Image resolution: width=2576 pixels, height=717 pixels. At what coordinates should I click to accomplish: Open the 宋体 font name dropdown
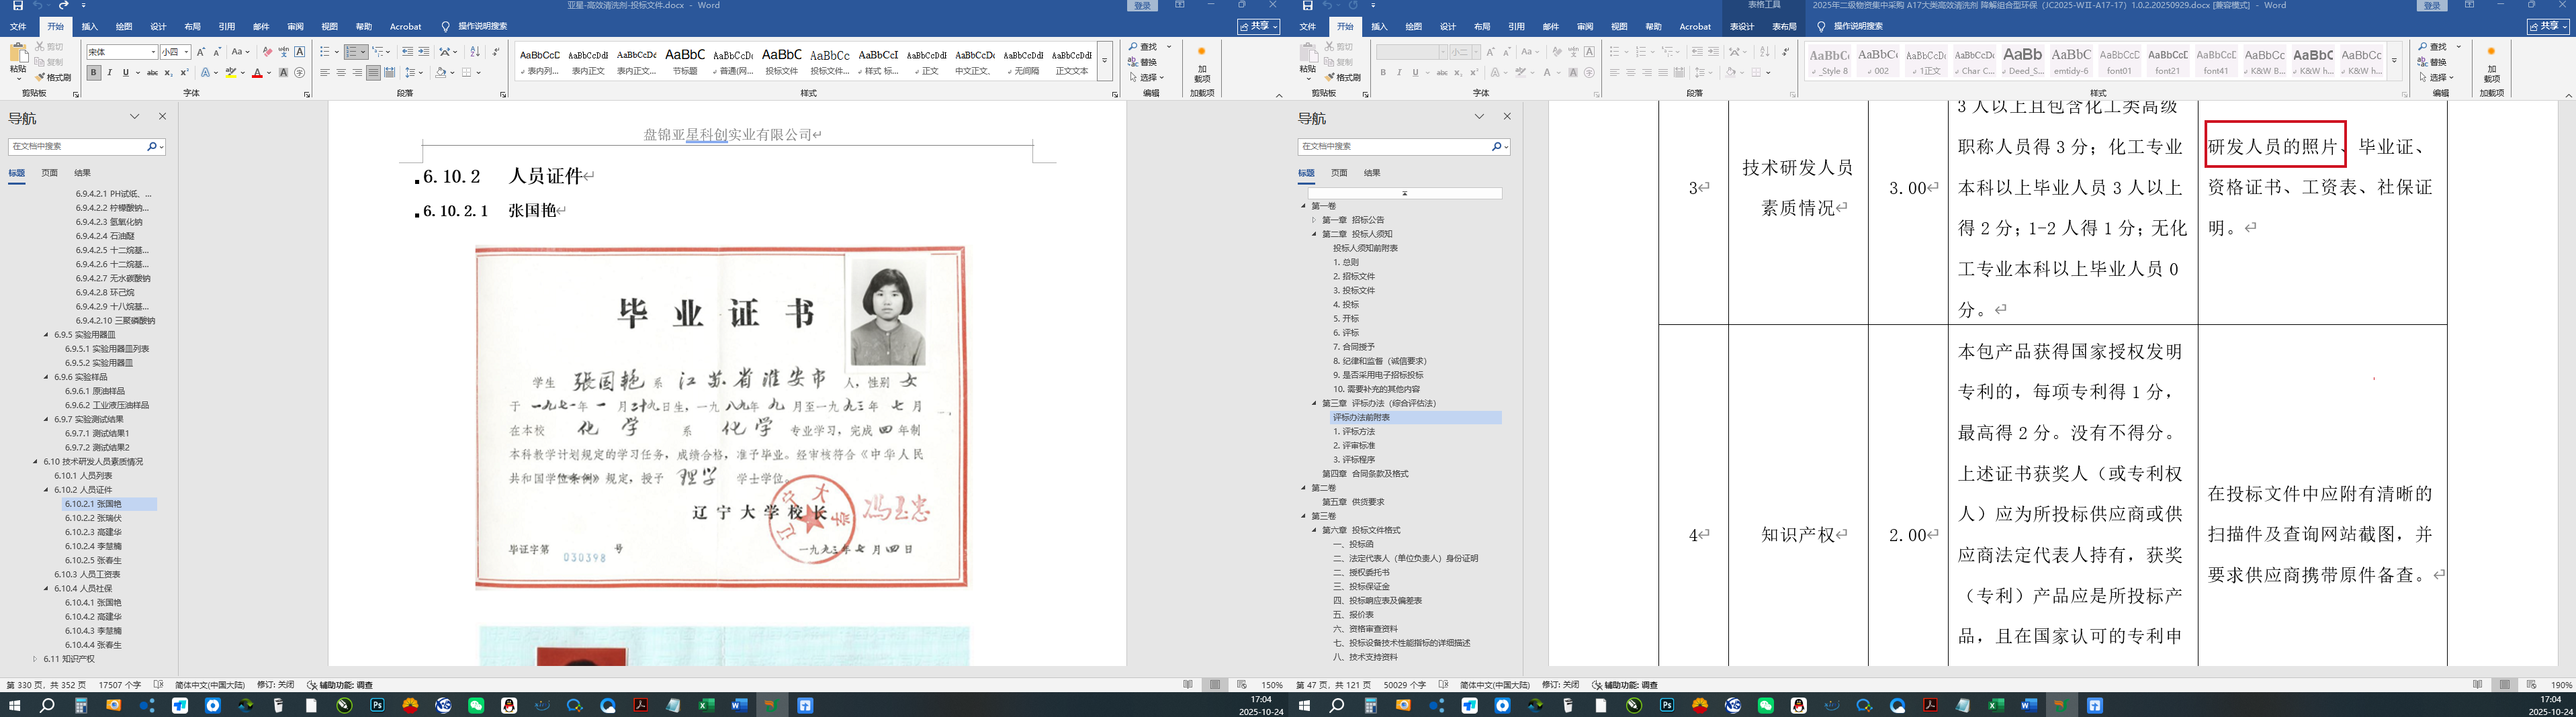point(153,52)
